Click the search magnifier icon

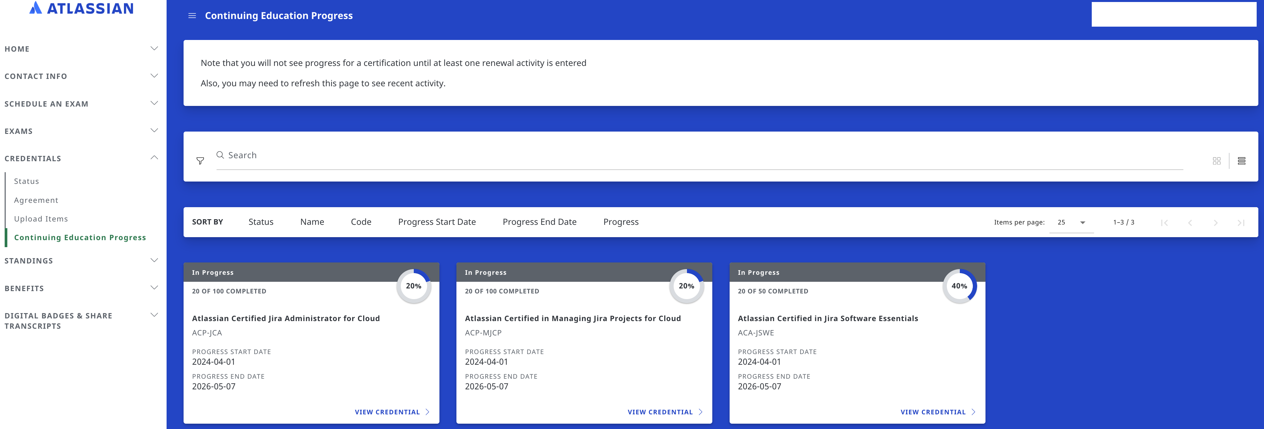(x=220, y=155)
